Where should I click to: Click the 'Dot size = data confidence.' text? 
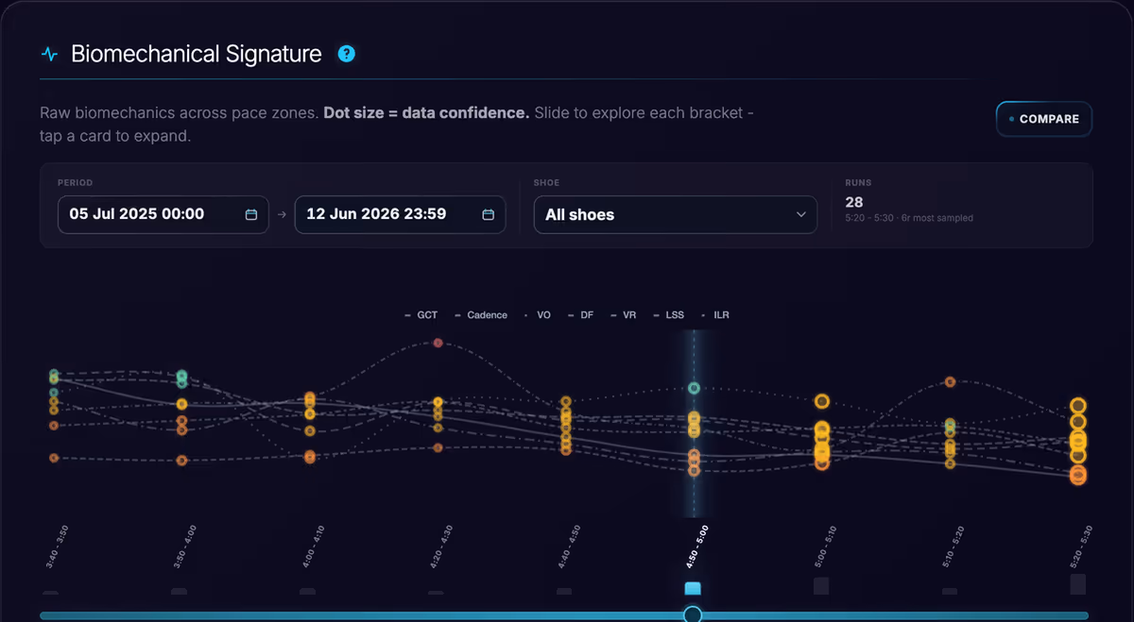click(x=426, y=112)
